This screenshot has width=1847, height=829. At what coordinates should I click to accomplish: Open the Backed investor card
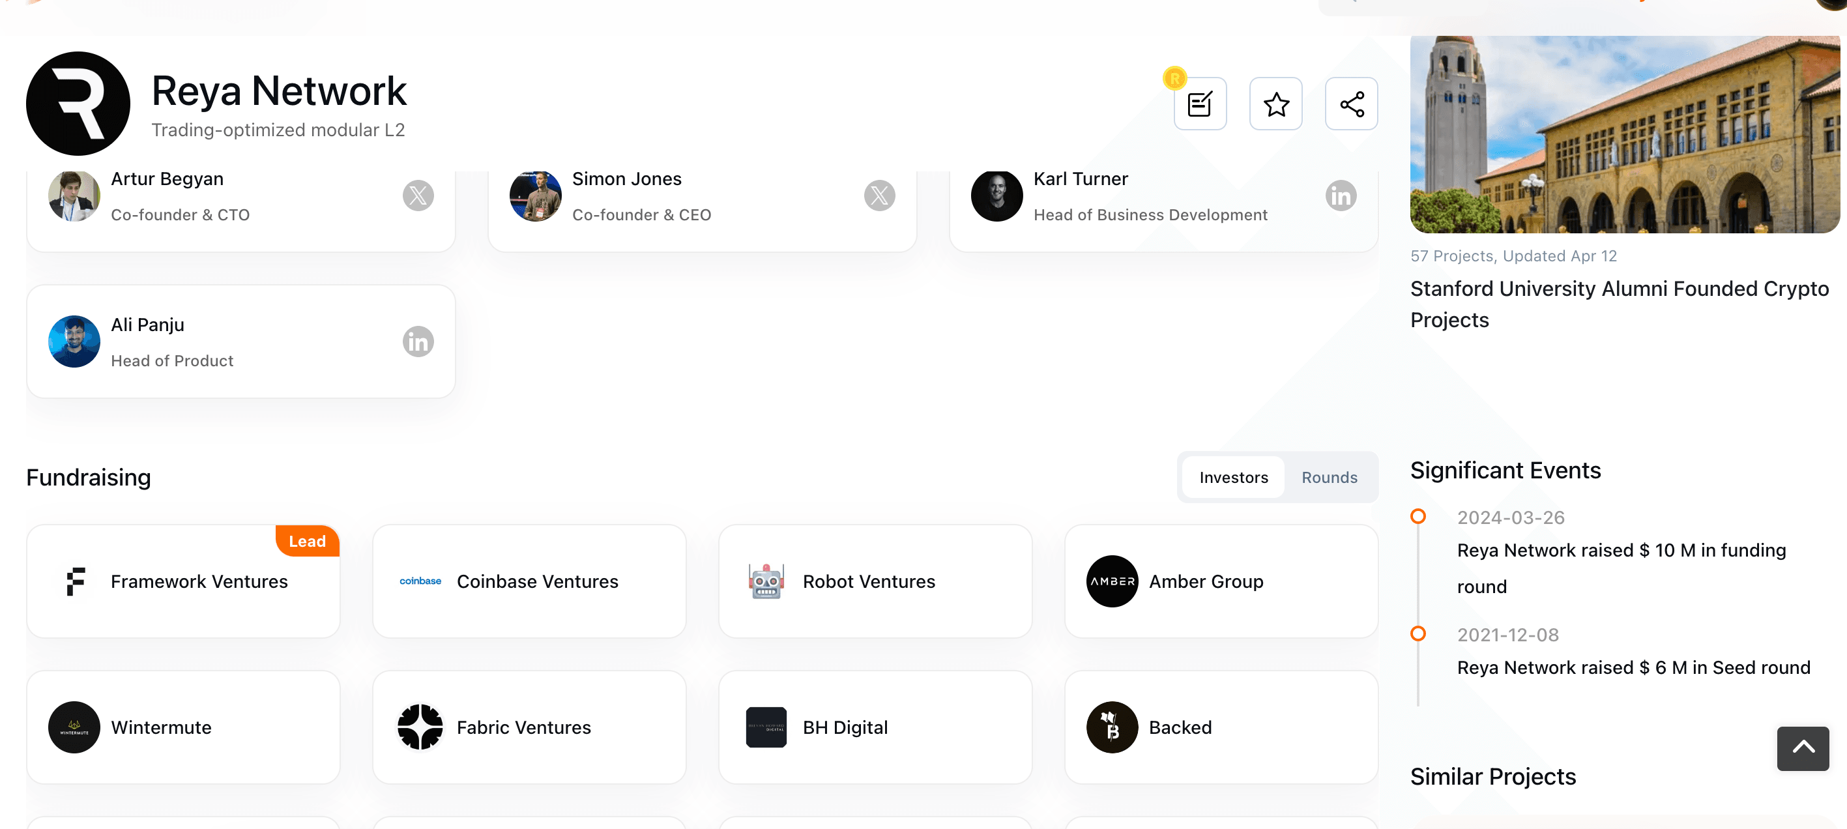click(x=1221, y=727)
